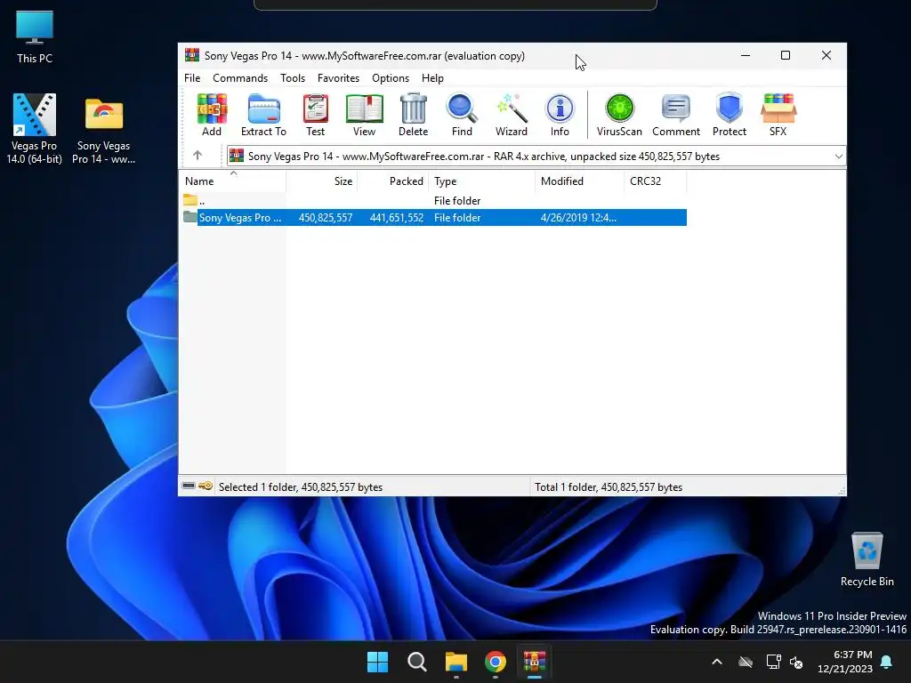Click the OneDrive cloud tray icon

(x=746, y=662)
